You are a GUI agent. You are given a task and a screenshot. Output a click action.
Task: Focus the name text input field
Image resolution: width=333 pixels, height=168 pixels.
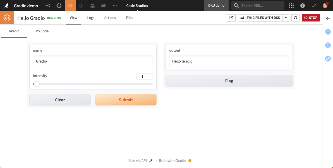pyautogui.click(x=93, y=61)
